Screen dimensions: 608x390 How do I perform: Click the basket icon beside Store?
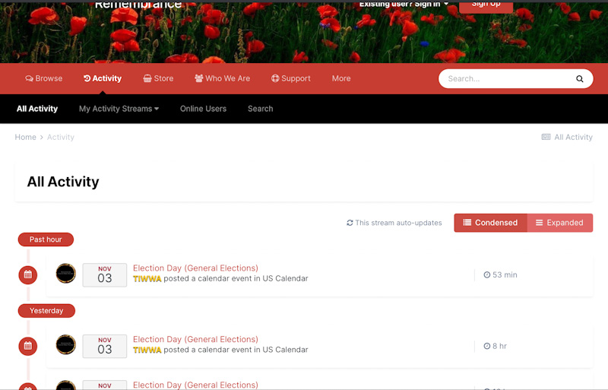[147, 78]
